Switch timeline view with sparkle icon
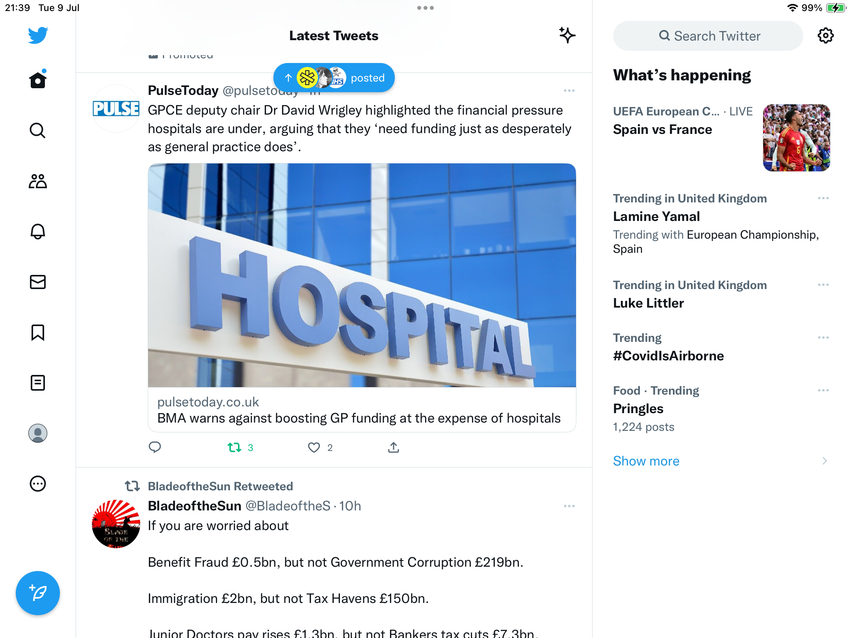Image resolution: width=851 pixels, height=638 pixels. click(x=567, y=35)
